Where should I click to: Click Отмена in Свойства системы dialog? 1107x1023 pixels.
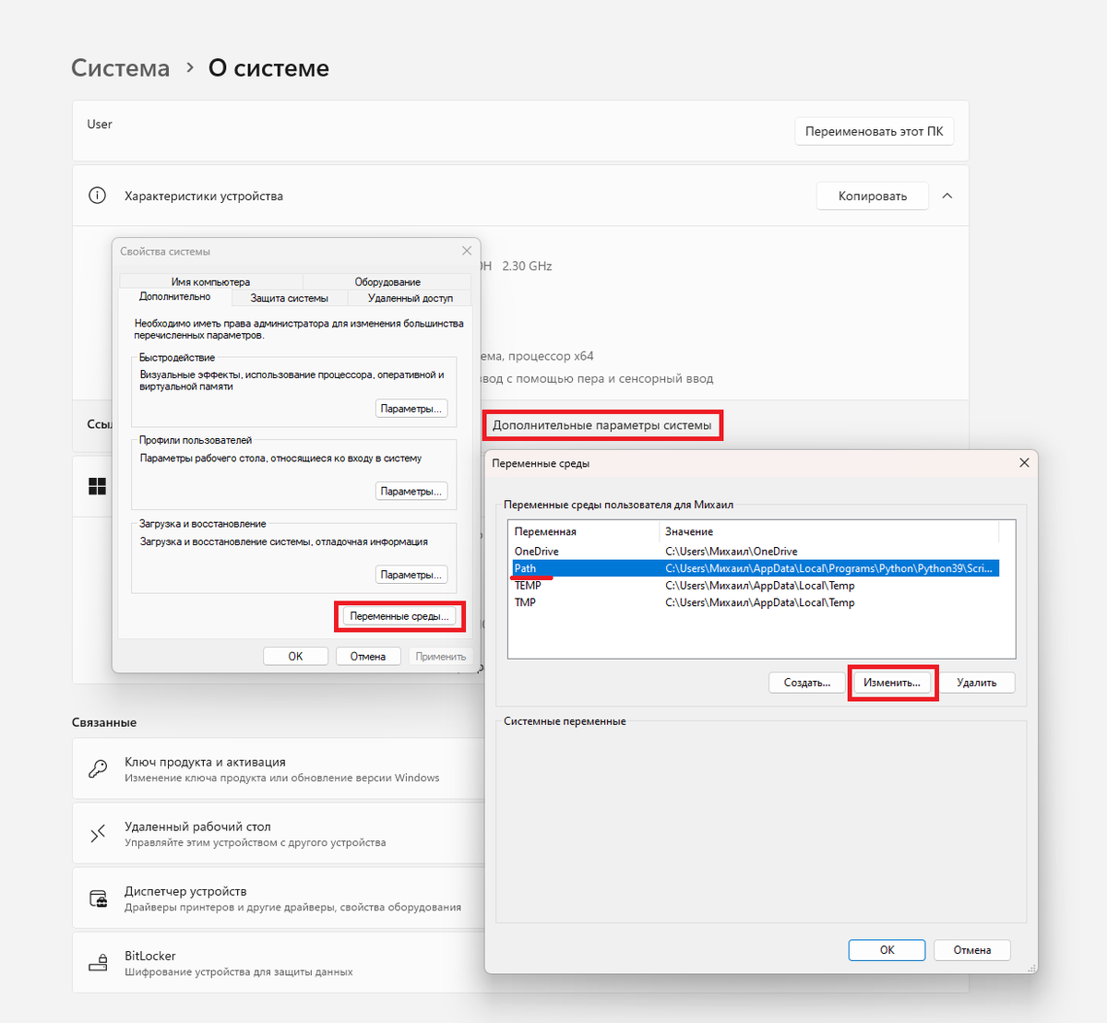pyautogui.click(x=368, y=657)
